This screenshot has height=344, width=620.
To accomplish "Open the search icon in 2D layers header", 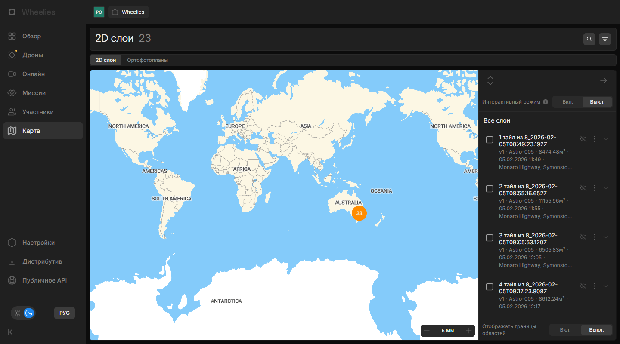I will click(589, 39).
